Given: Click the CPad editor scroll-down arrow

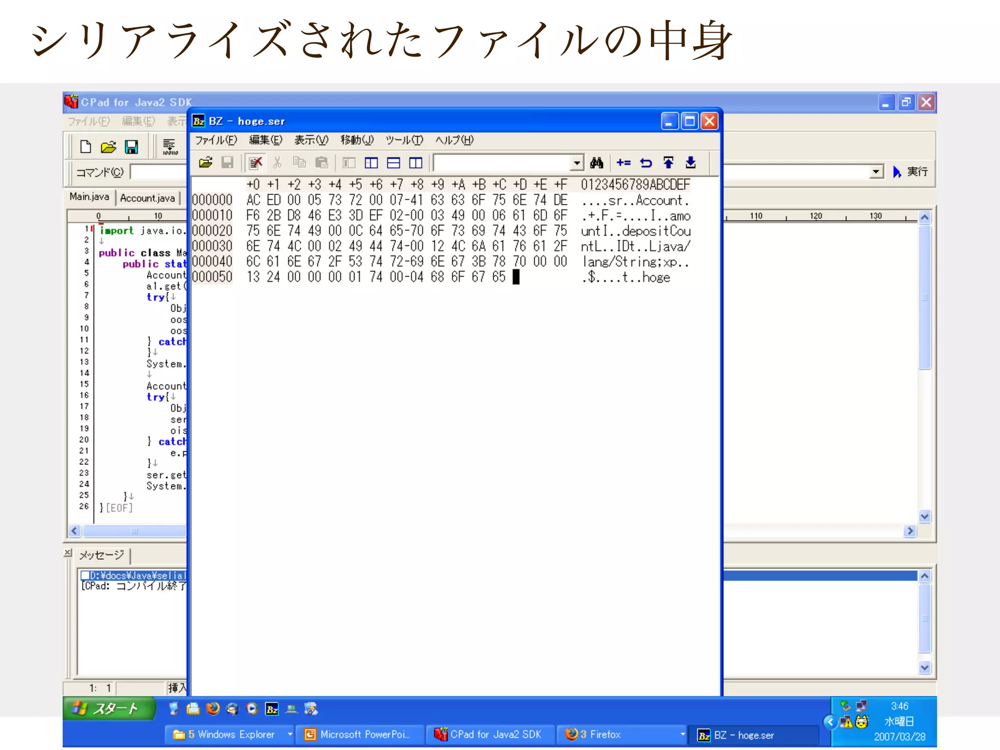Looking at the screenshot, I should pyautogui.click(x=924, y=516).
